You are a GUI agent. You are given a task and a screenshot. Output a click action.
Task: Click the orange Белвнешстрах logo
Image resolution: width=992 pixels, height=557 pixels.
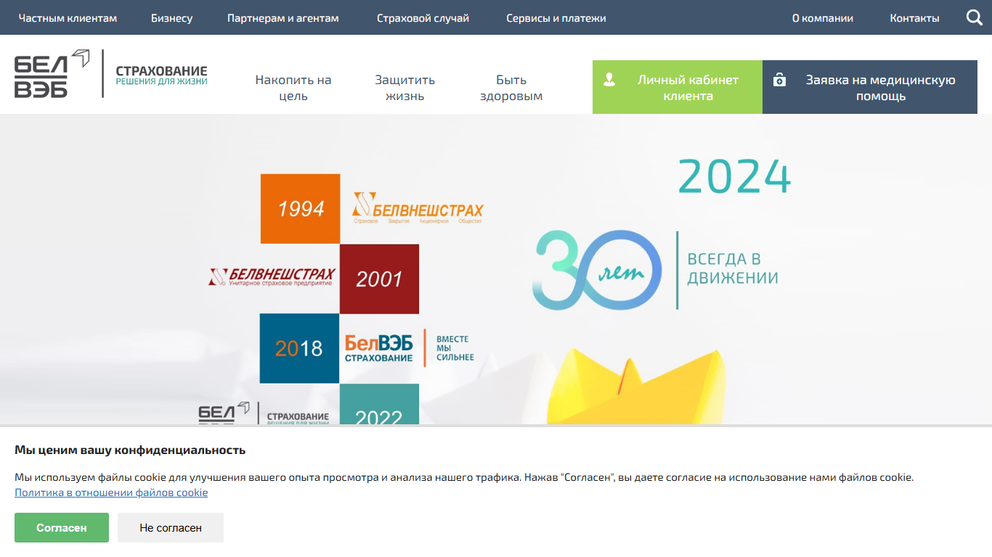(x=418, y=208)
